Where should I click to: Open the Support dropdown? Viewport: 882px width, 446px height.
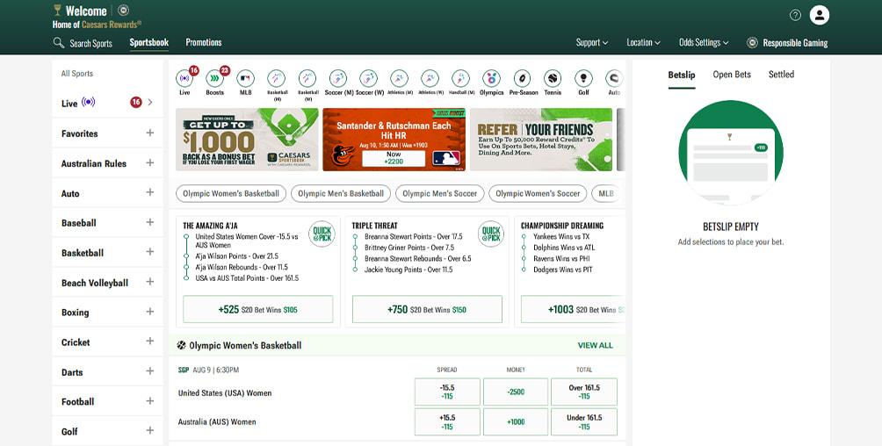click(592, 43)
